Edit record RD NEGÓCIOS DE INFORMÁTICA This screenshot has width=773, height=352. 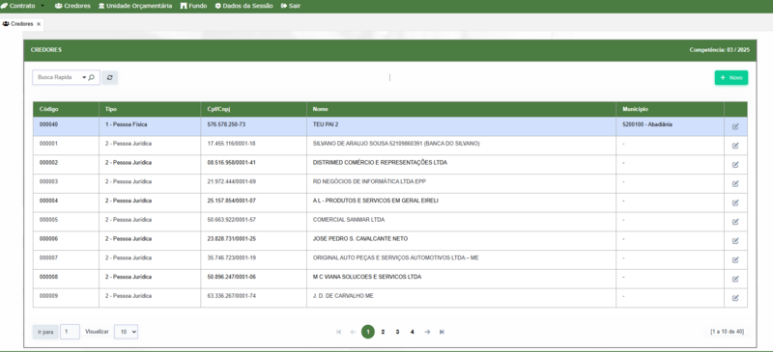point(735,183)
